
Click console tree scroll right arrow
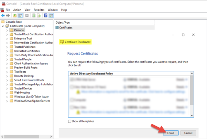51,137
